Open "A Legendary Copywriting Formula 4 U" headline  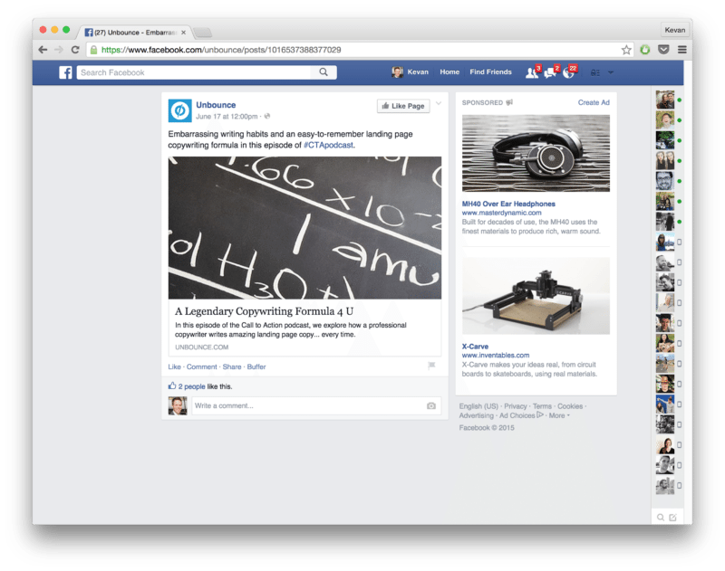click(264, 311)
